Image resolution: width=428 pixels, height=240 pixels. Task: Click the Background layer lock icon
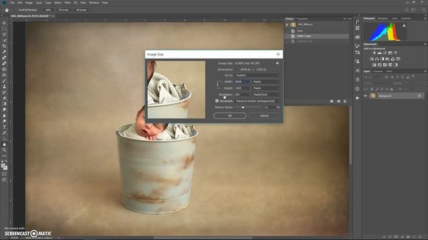click(419, 96)
